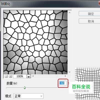Click the preview's vertical scroll up arrow
Screen dimensions: 100x100
pyautogui.click(x=69, y=13)
